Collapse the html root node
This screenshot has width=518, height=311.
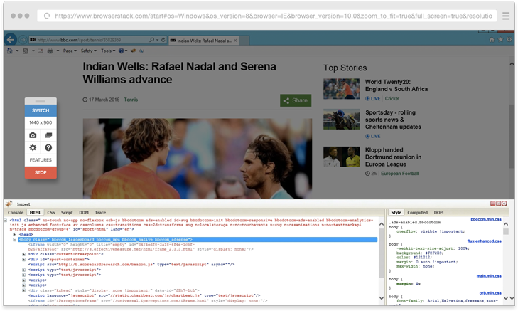(x=6, y=220)
